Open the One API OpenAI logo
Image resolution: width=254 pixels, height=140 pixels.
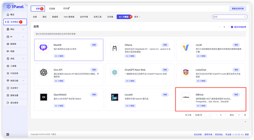(43, 72)
